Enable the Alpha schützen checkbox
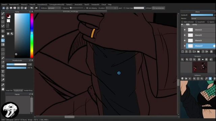216x121 pixels. (182, 22)
